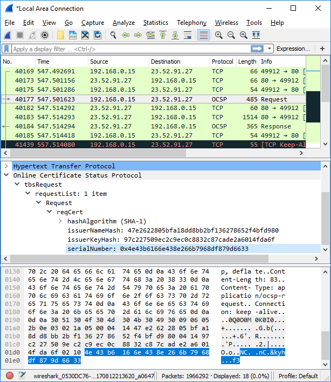
Task: Click the capture status red circle icon
Action: (x=10, y=376)
